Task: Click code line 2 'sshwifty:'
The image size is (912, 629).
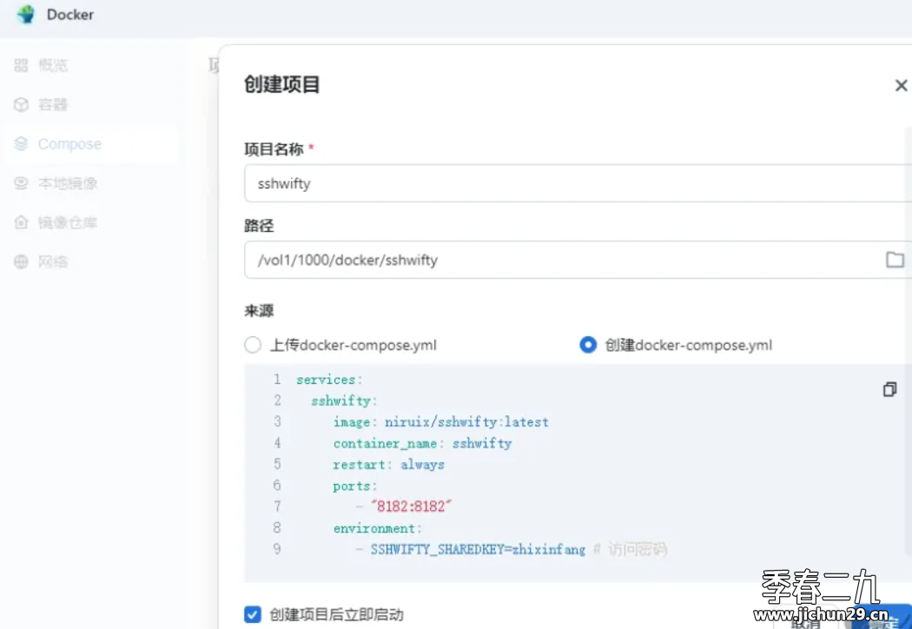Action: [x=344, y=401]
